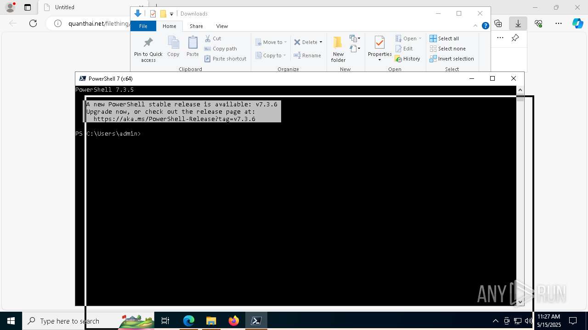Viewport: 588px width, 330px height.
Task: Expand the Easy access dropdown
Action: click(x=355, y=48)
